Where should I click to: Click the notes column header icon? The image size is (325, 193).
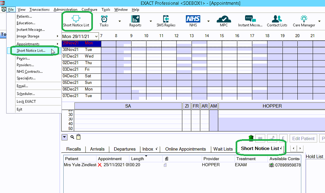167,159
